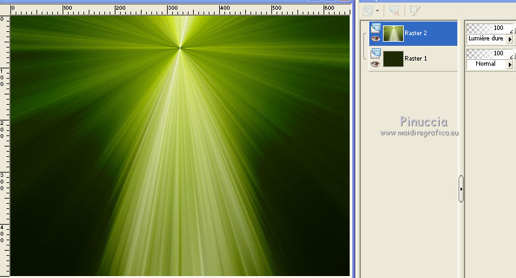Click the Lumière dure blend mode field

coord(487,39)
